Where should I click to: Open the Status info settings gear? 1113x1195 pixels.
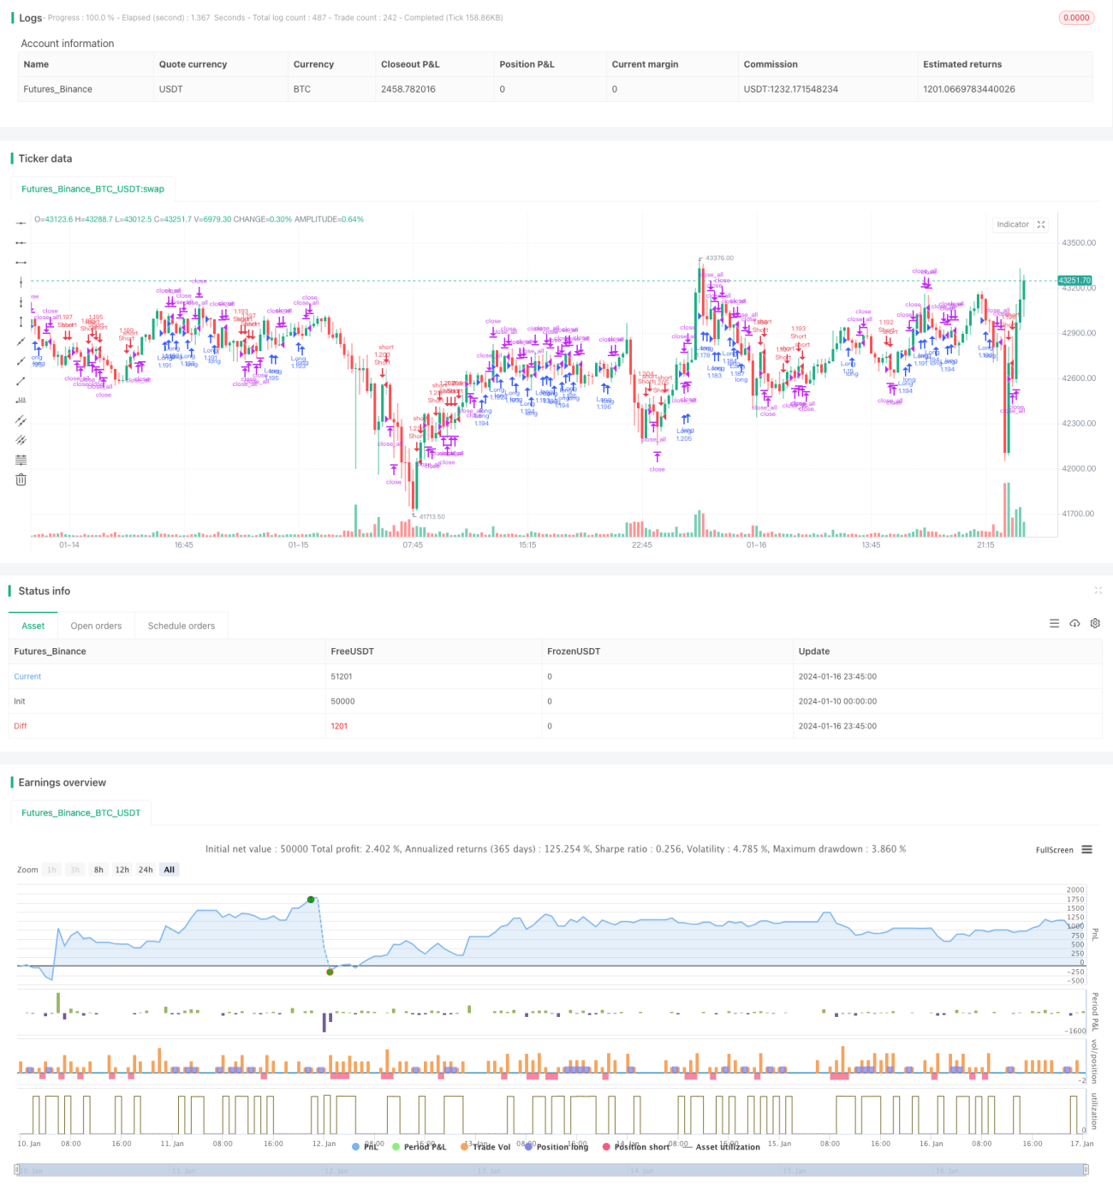(1095, 623)
